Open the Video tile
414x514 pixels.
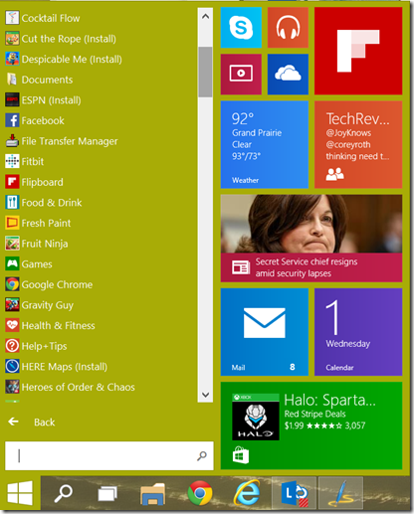241,75
